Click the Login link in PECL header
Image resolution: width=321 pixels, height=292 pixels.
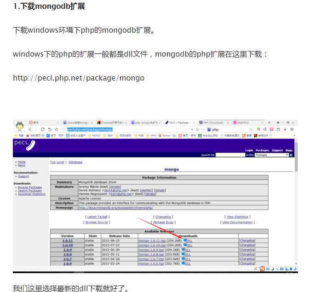[x=249, y=150]
